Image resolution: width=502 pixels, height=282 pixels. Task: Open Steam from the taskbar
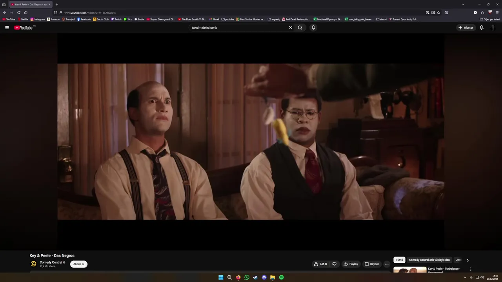point(255,277)
